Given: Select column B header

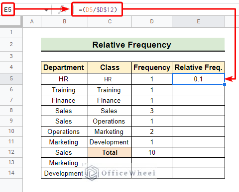Looking at the screenshot, I should point(65,21).
